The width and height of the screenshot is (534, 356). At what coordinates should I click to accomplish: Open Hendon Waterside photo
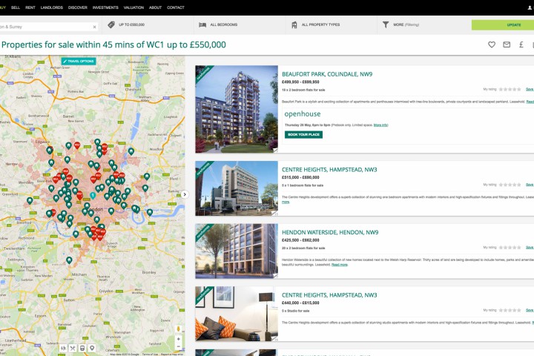[237, 251]
